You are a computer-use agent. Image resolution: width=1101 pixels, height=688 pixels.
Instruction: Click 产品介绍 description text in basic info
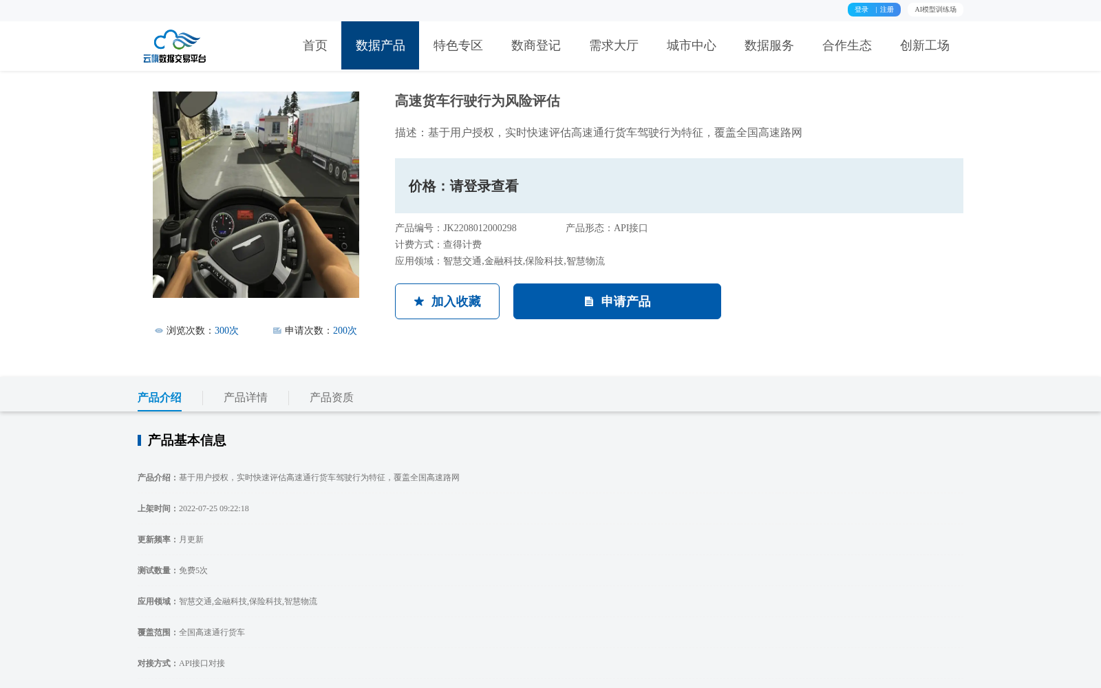(319, 477)
